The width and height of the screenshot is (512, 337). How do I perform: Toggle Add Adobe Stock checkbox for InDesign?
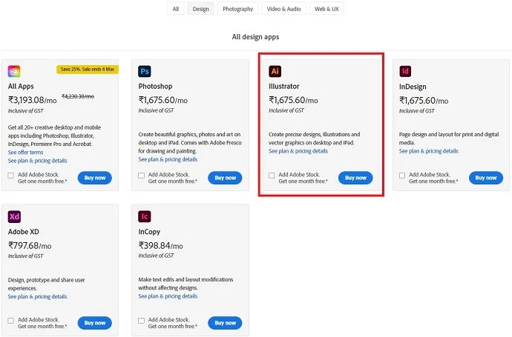coord(402,176)
